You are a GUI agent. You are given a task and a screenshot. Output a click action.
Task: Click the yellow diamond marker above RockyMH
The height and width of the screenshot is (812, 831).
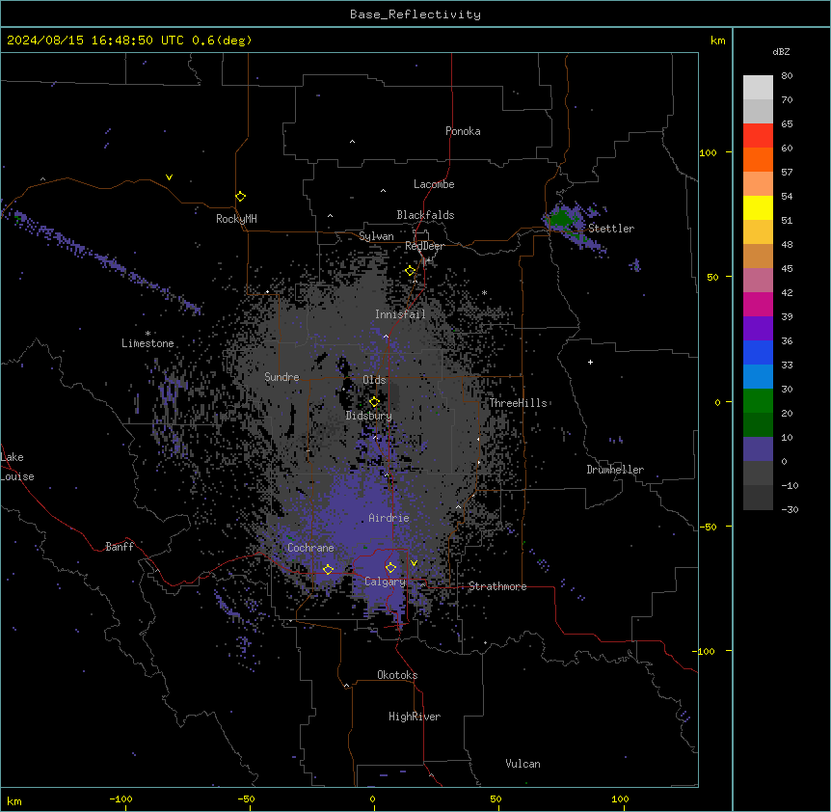click(x=240, y=197)
